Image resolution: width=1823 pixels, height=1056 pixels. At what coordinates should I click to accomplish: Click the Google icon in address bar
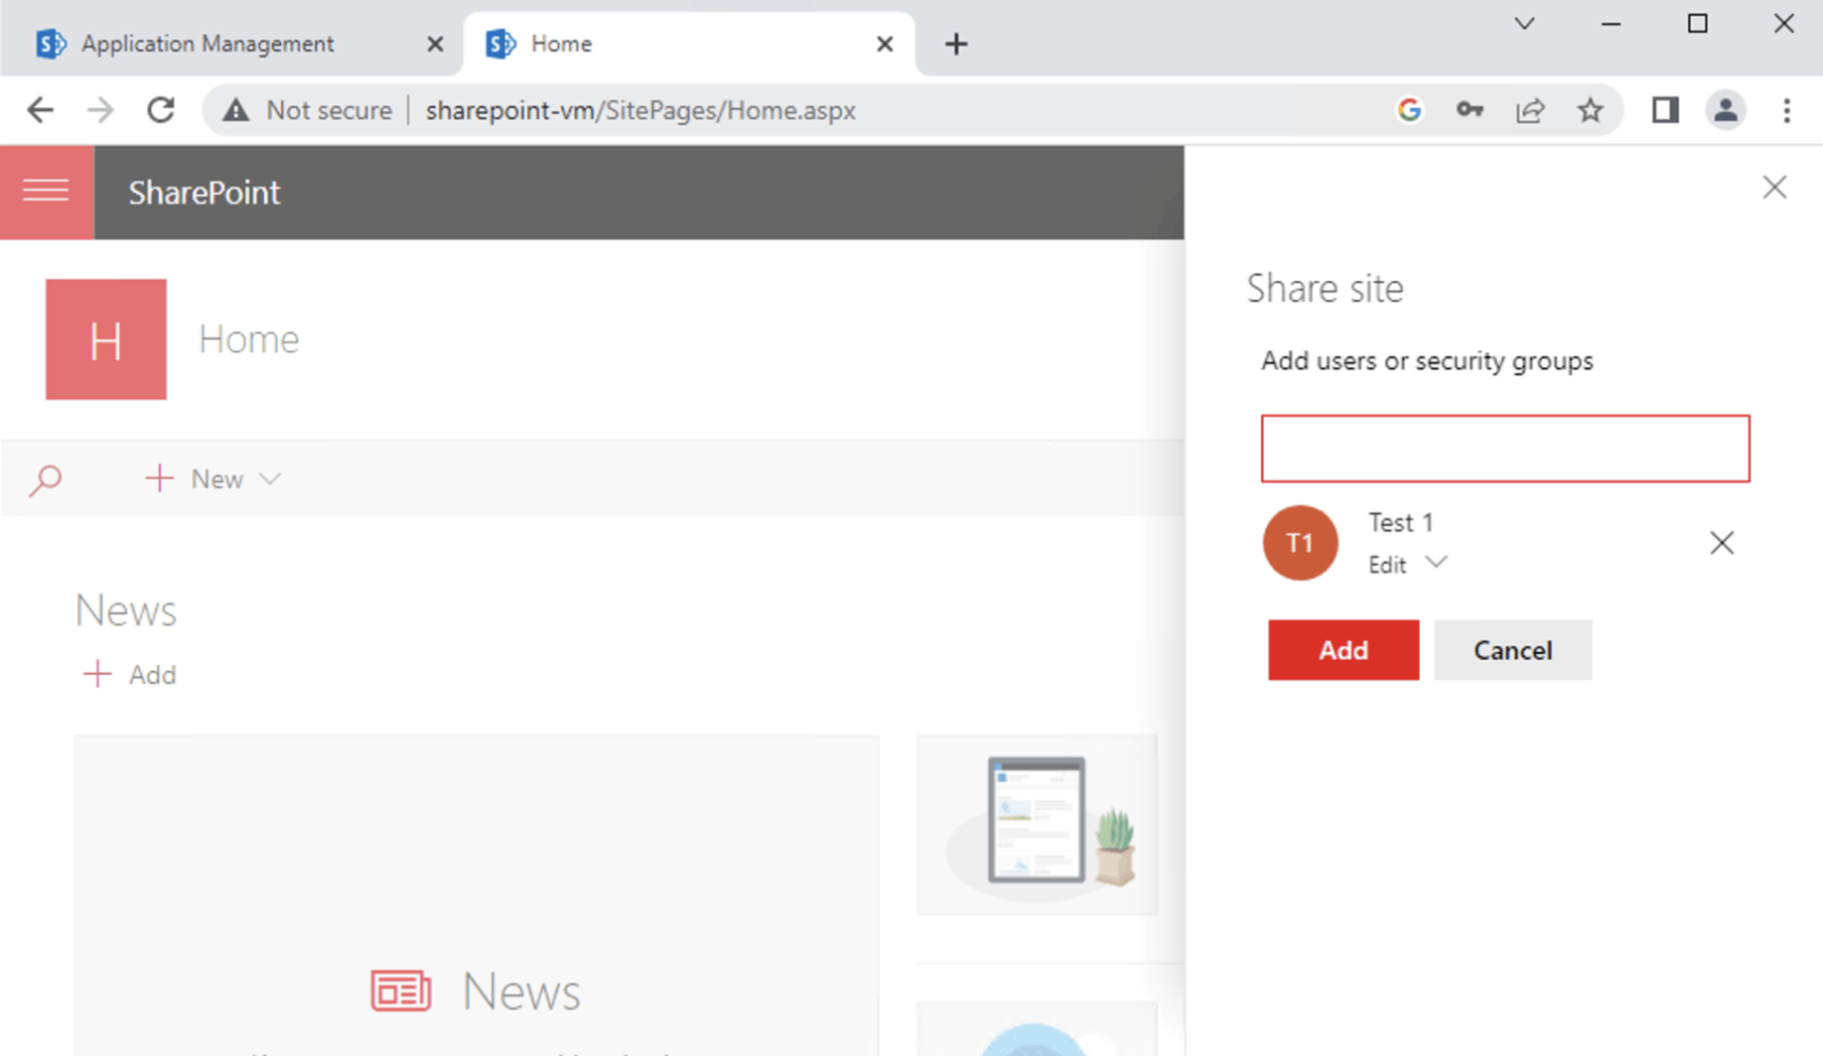point(1409,110)
